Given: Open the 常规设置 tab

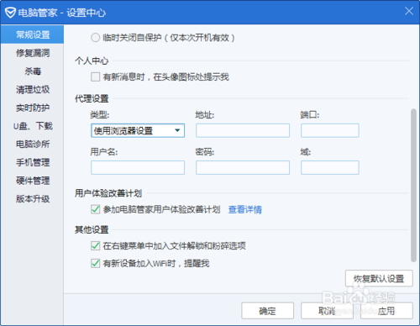Looking at the screenshot, I should [32, 34].
